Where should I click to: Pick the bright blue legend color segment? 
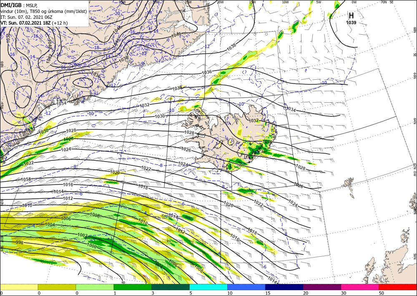click(x=246, y=287)
